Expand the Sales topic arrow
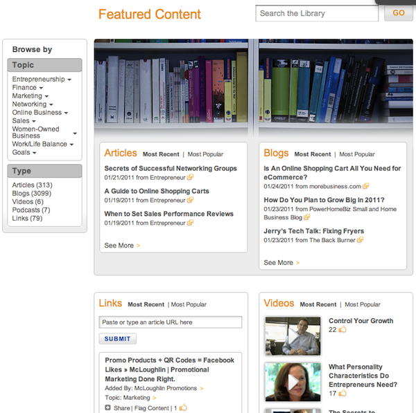 [x=34, y=121]
